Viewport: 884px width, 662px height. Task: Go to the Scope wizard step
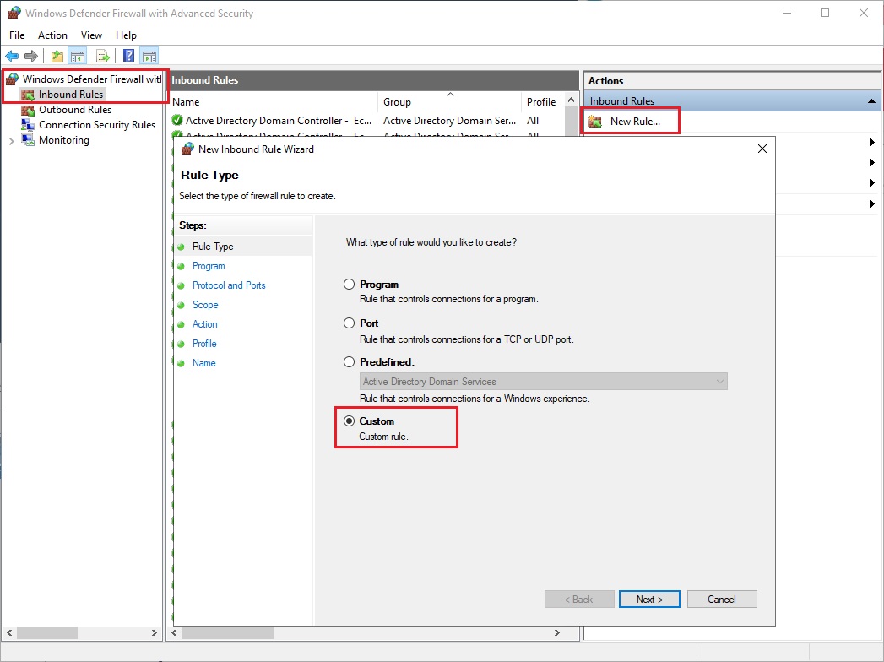pyautogui.click(x=205, y=305)
